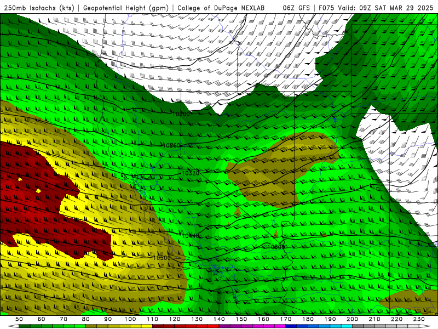The height and width of the screenshot is (329, 438).
Task: Click the left arrow end of the legend bar
Action: 13,326
